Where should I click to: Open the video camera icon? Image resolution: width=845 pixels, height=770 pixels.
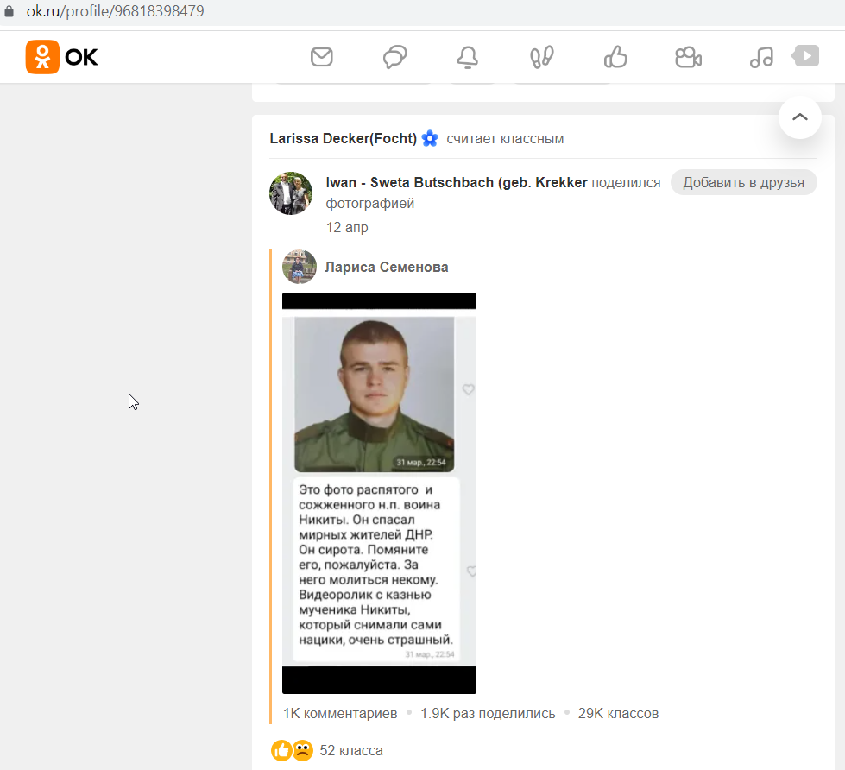(688, 57)
